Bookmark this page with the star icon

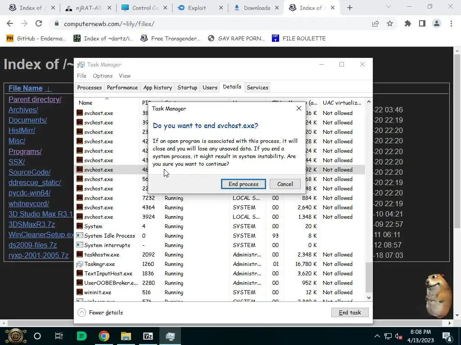pyautogui.click(x=390, y=24)
